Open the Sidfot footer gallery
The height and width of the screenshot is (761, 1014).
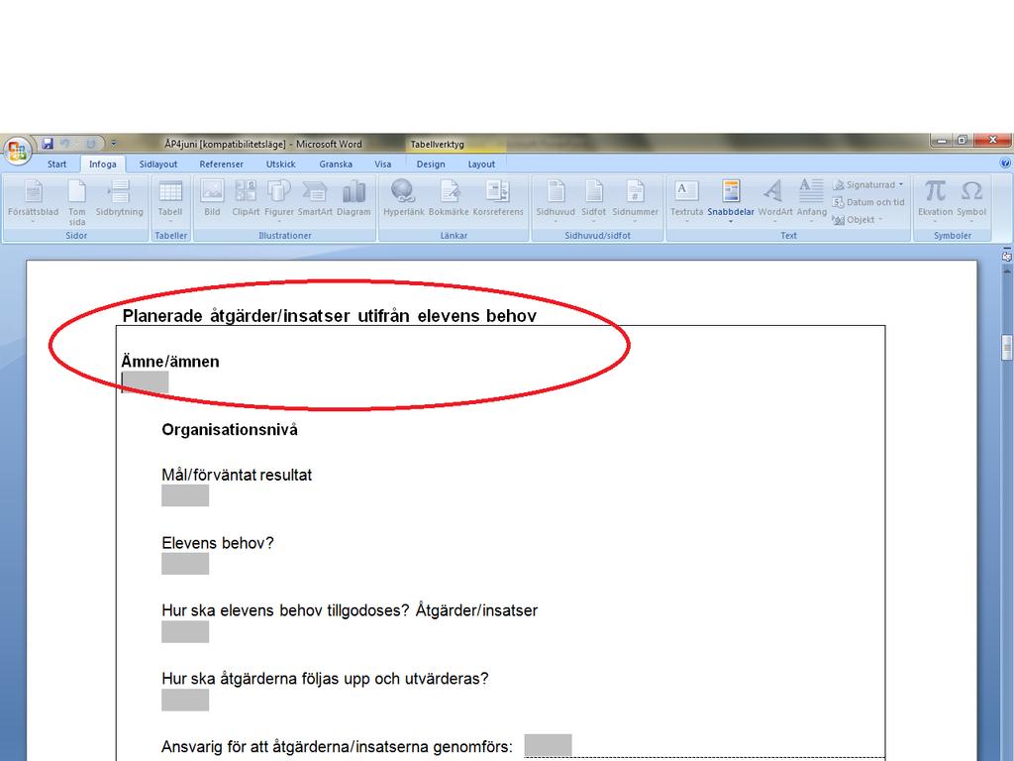point(594,200)
